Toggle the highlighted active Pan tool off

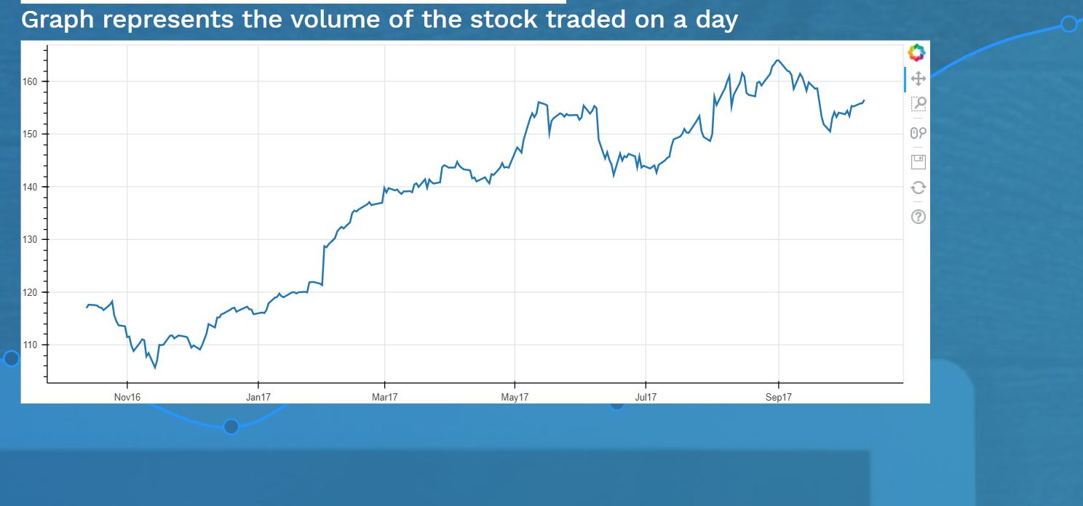pyautogui.click(x=918, y=79)
